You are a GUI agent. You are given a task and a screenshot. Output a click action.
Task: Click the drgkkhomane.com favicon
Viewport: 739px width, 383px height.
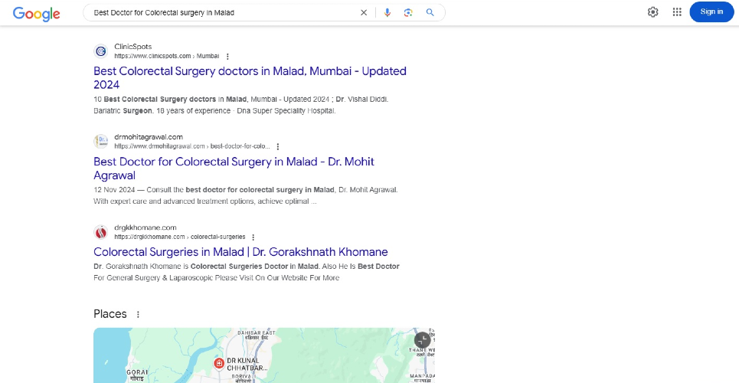[x=101, y=232]
